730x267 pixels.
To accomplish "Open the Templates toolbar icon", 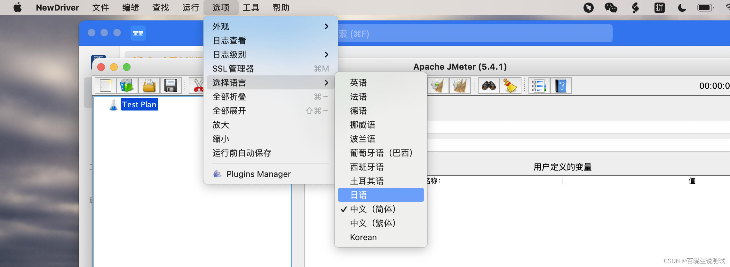I will tap(127, 86).
